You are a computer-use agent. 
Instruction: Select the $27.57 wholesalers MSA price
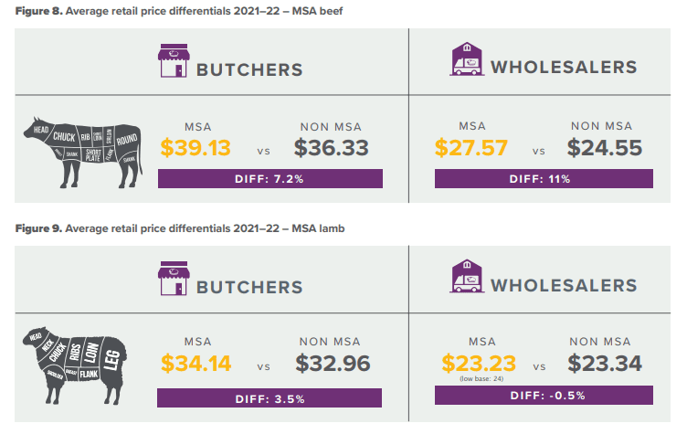pyautogui.click(x=471, y=148)
